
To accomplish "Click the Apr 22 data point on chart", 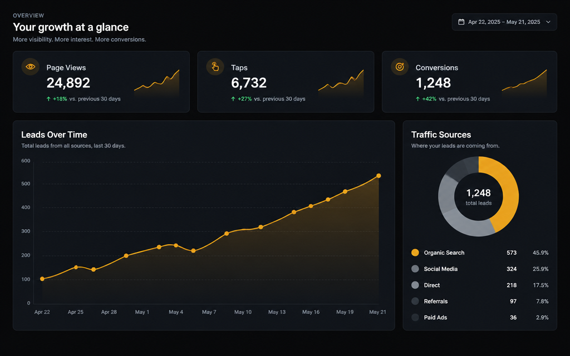I will [x=42, y=279].
